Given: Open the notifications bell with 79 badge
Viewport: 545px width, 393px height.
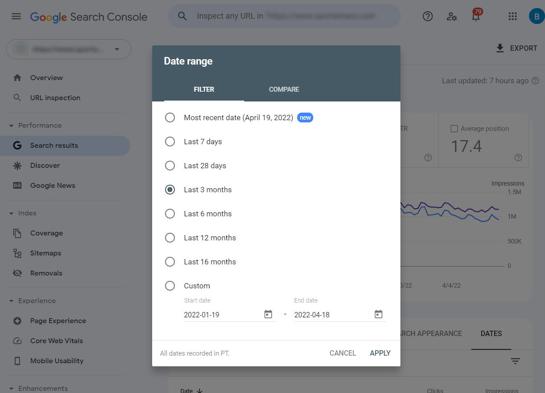Looking at the screenshot, I should tap(476, 16).
